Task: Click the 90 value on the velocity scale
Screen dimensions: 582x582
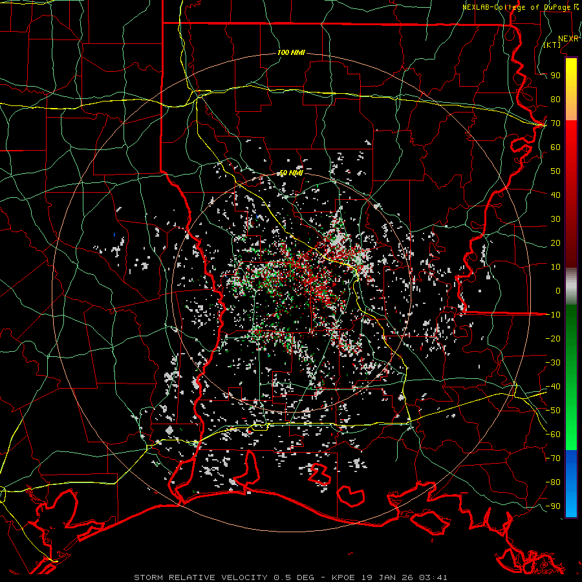Action: click(x=555, y=76)
